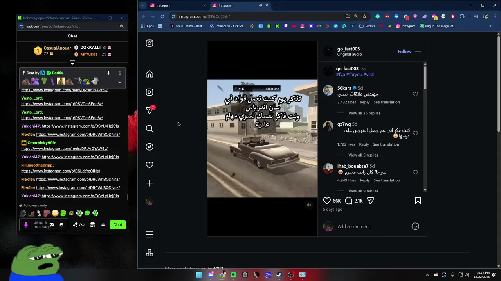
Task: Send message with green Chat button
Action: 118,225
